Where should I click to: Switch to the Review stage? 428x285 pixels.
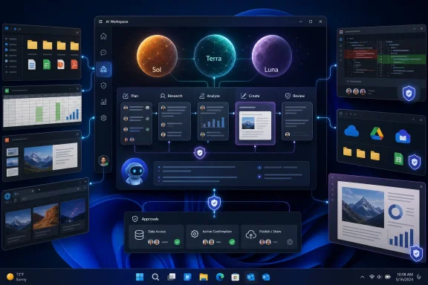(295, 96)
